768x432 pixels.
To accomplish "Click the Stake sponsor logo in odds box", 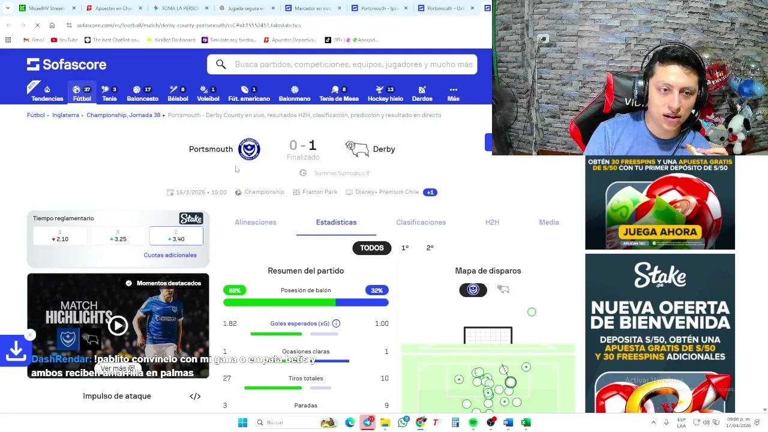I will point(191,218).
